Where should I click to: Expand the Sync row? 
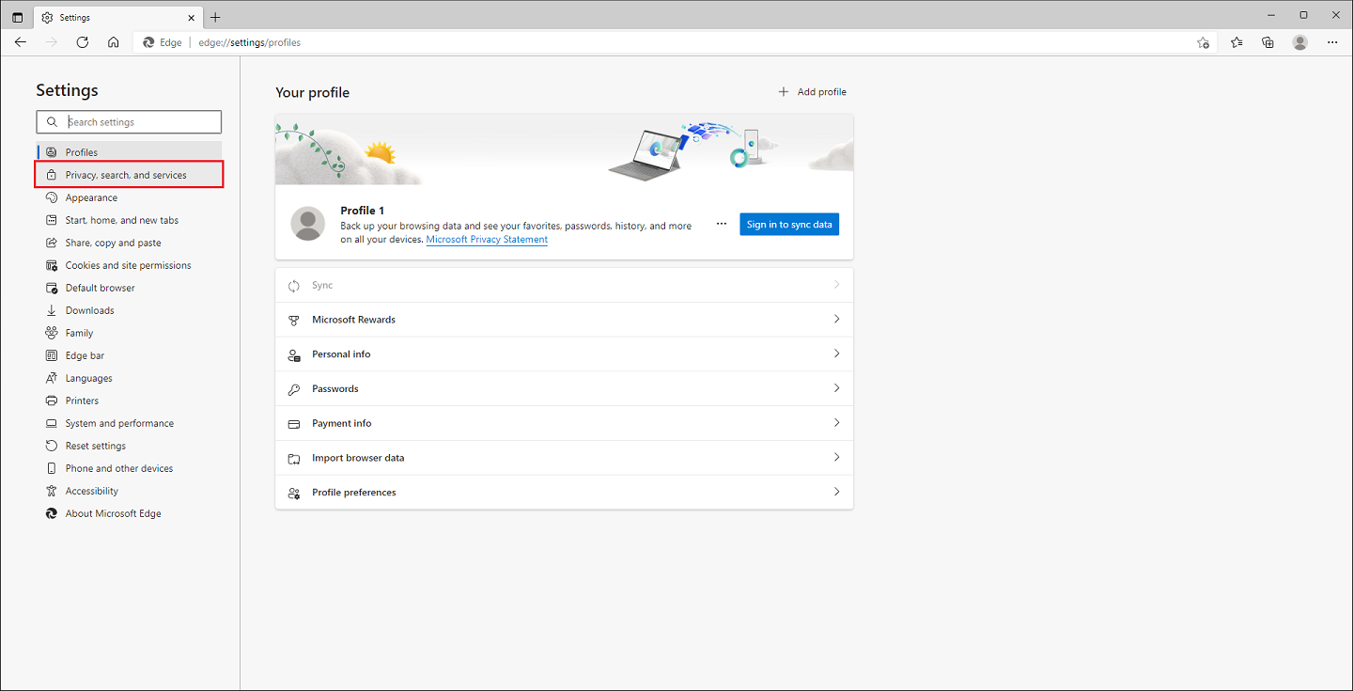pos(564,285)
